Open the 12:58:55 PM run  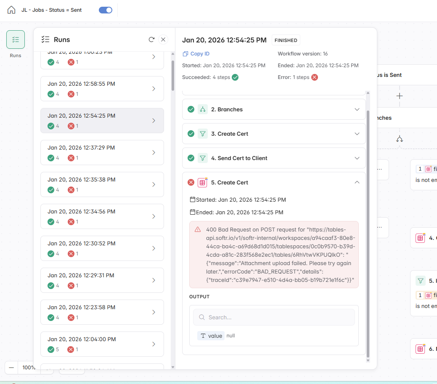(x=102, y=89)
